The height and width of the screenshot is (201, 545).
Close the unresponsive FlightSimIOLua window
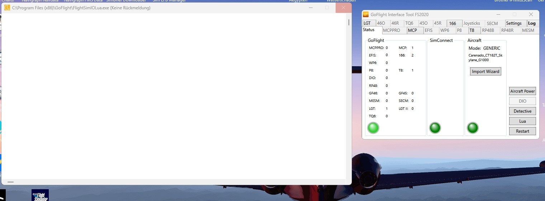pos(343,8)
